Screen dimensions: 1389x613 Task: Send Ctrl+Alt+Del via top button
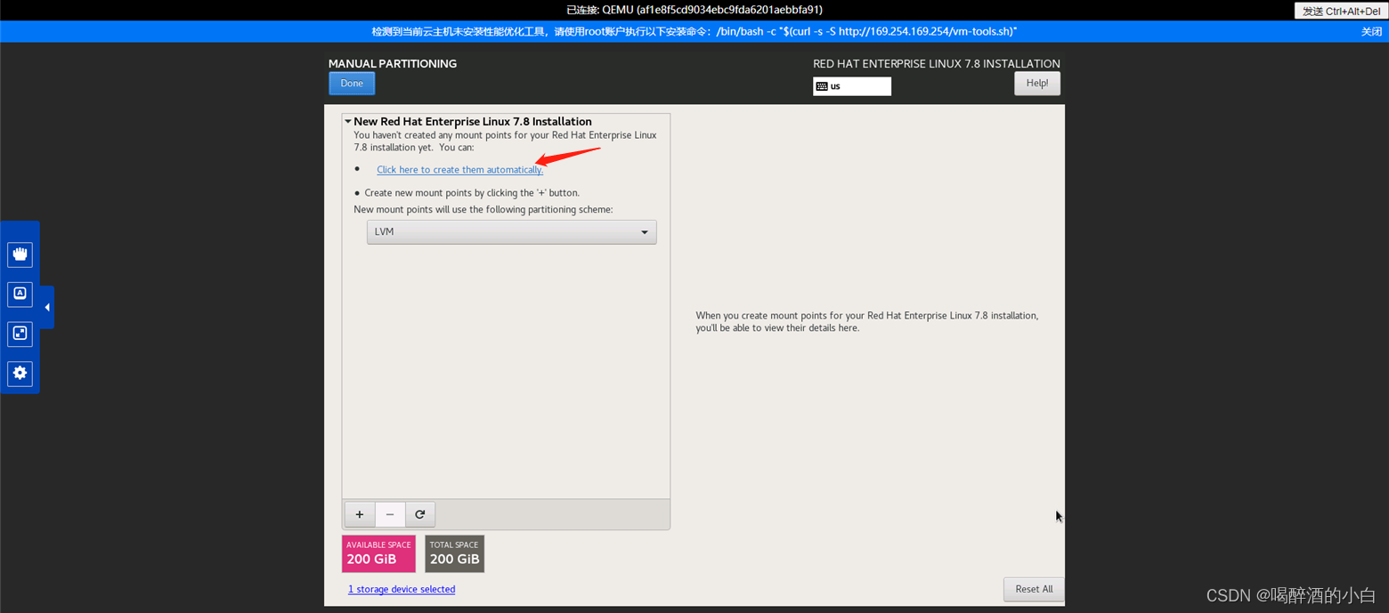click(x=1341, y=11)
